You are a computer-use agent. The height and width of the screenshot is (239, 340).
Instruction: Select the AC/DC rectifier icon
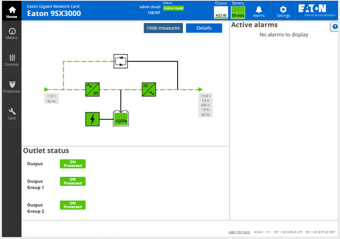[93, 90]
